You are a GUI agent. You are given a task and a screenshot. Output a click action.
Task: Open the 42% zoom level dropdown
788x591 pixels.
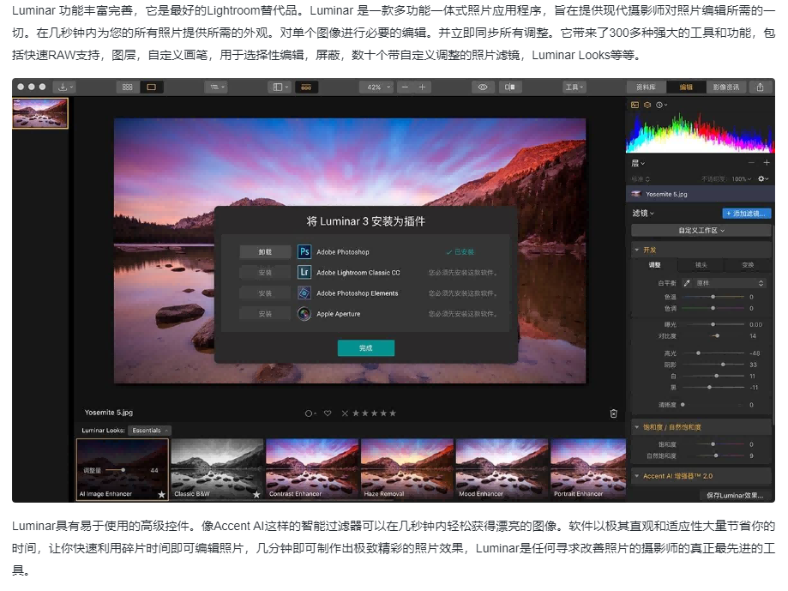(376, 87)
